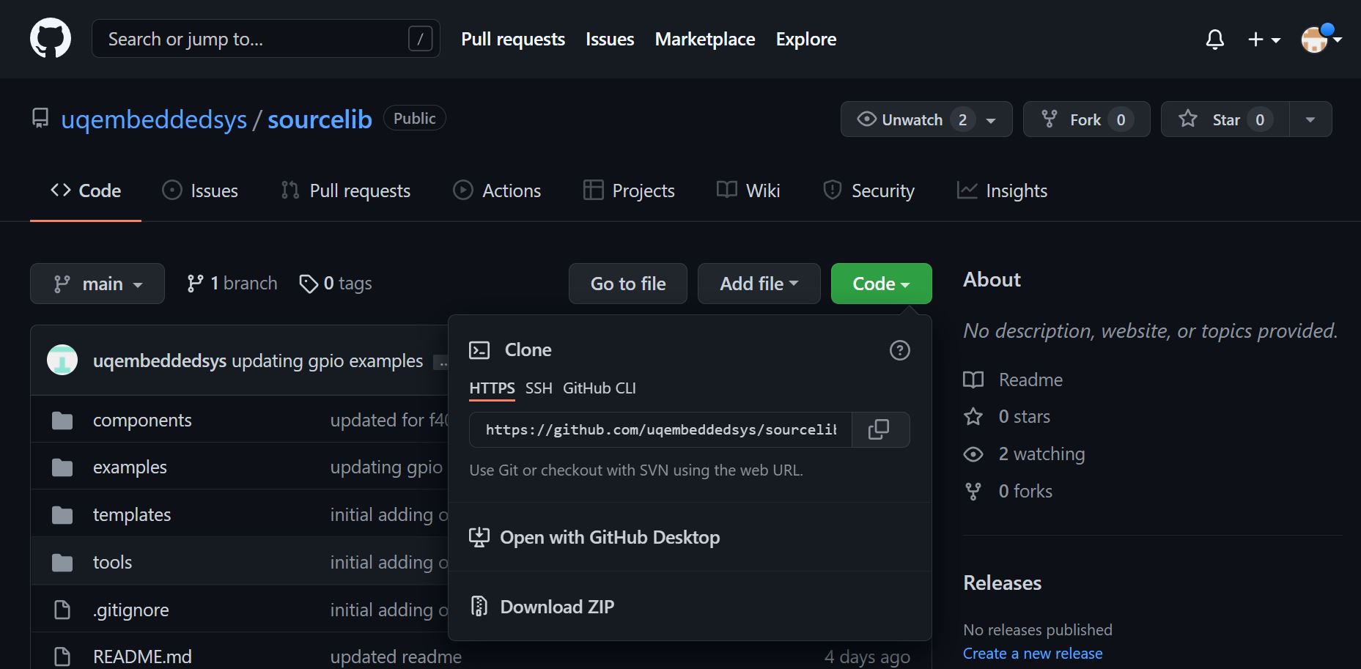Click the HTTPS clone URL field
This screenshot has height=669, width=1361.
pos(660,429)
